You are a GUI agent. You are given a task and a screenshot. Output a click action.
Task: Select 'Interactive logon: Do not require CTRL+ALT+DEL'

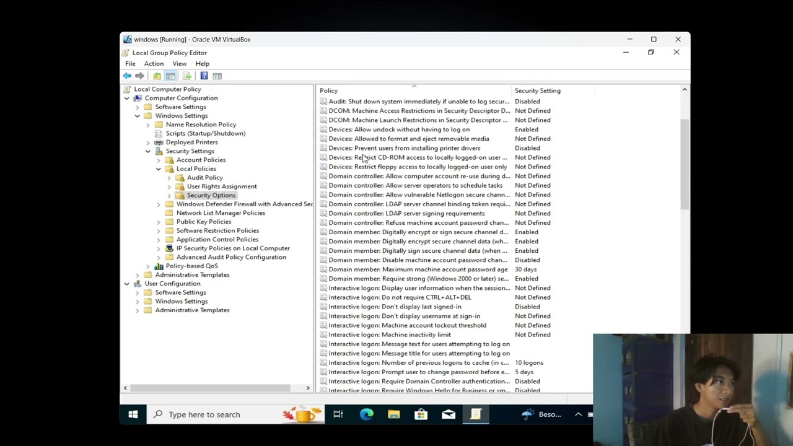pyautogui.click(x=400, y=297)
